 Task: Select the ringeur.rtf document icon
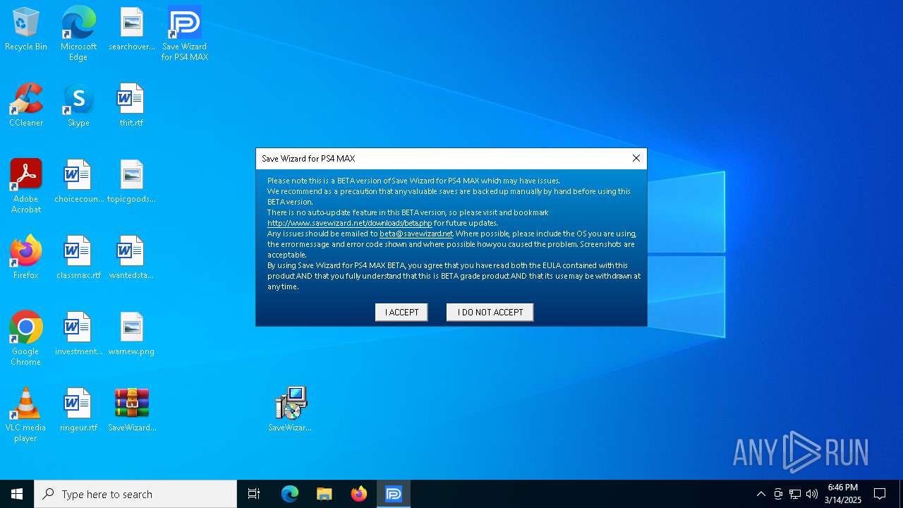[x=78, y=411]
